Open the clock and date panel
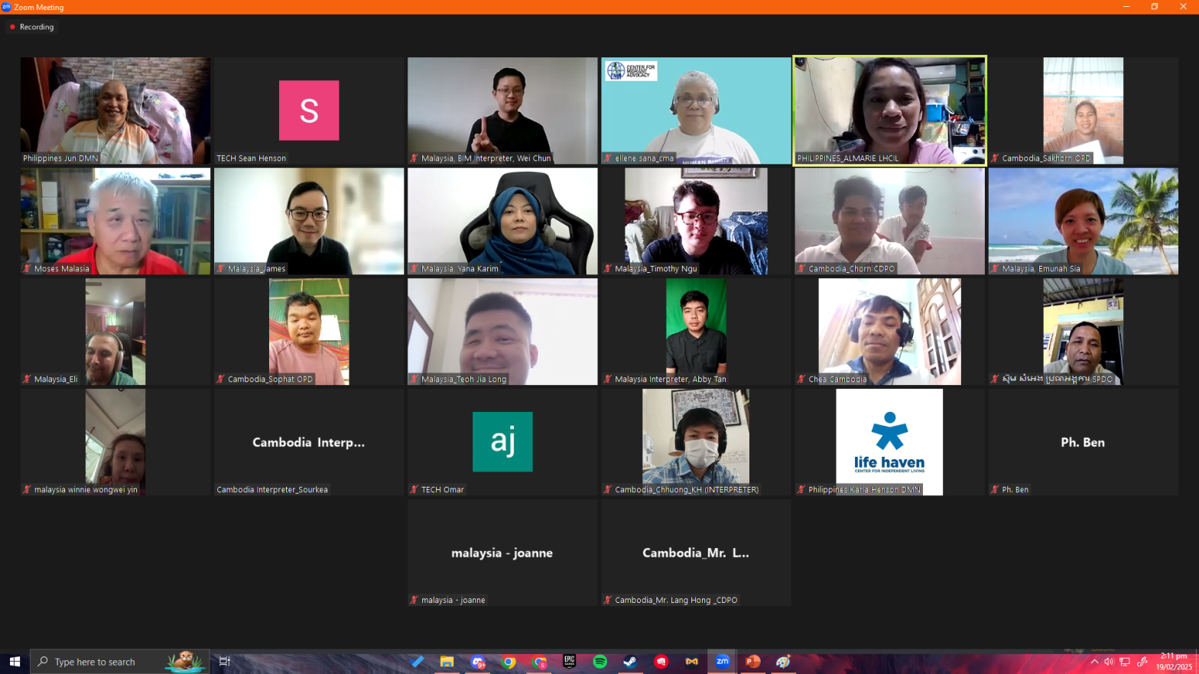The image size is (1199, 674). (1174, 662)
